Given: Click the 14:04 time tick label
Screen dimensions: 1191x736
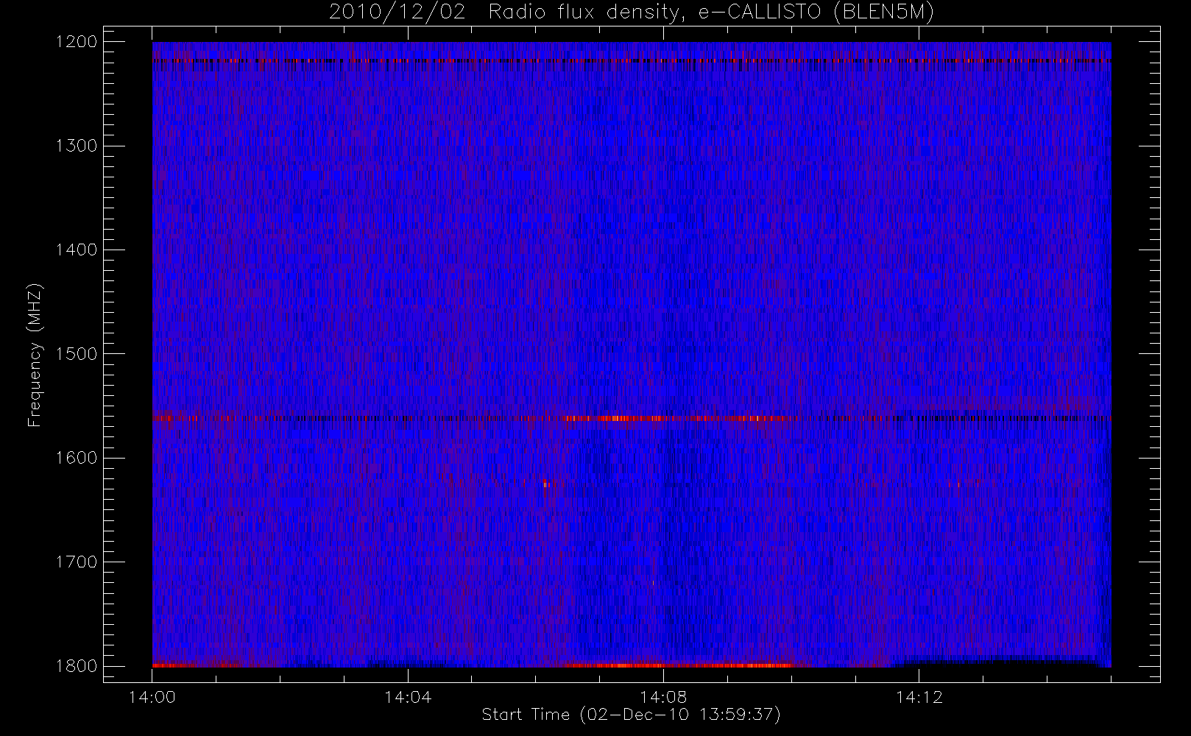Looking at the screenshot, I should 408,697.
